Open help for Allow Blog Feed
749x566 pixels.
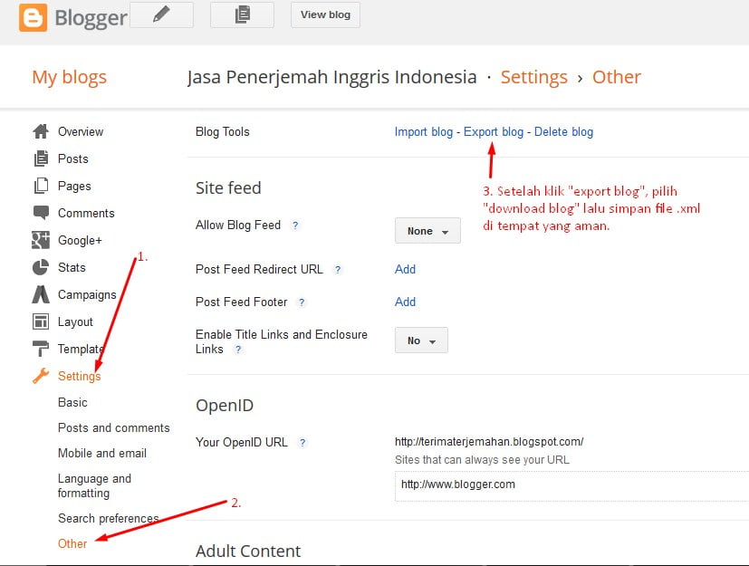tap(295, 225)
